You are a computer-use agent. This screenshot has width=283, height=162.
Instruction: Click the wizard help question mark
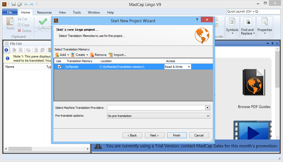click(197, 20)
